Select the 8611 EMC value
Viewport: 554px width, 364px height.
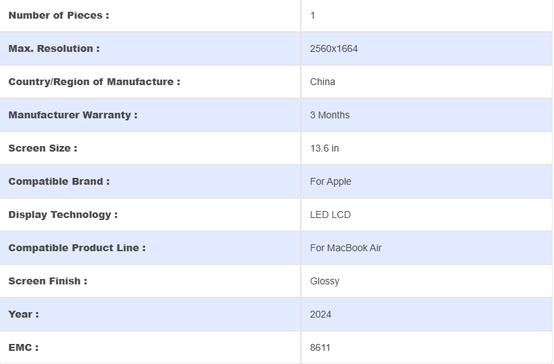coord(320,347)
